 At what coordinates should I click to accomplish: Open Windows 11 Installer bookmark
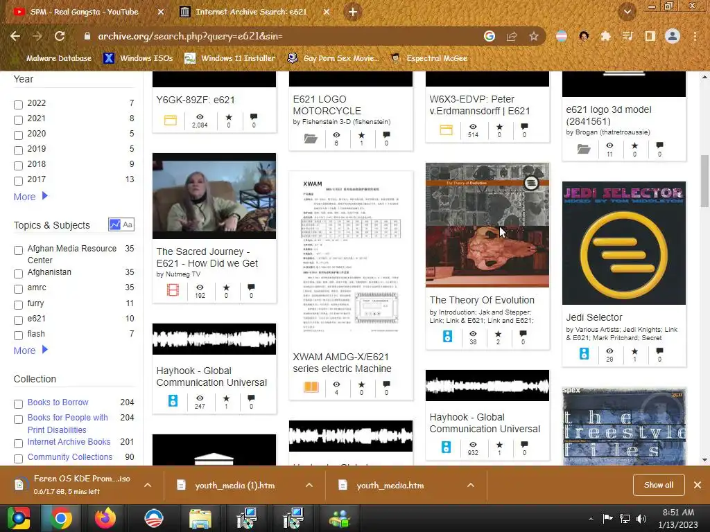(230, 58)
